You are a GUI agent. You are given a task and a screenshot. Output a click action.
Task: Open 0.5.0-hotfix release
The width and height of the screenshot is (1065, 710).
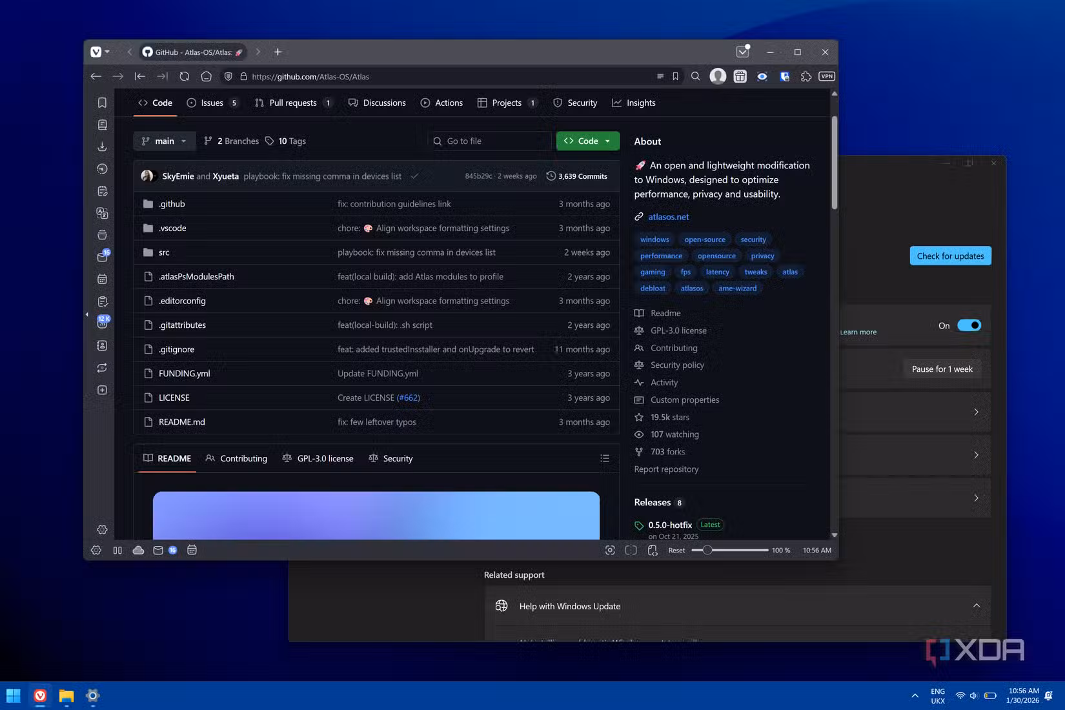coord(669,525)
